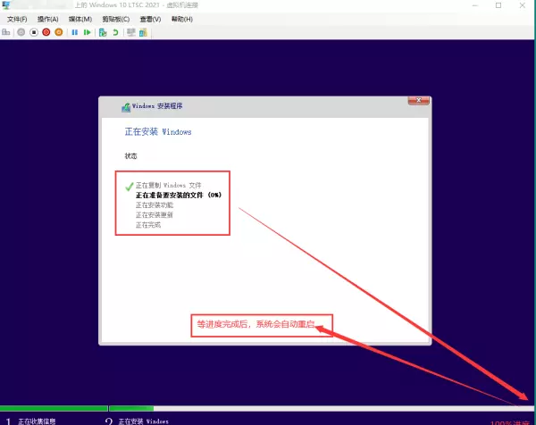Click the enhanced session monitor icon
This screenshot has width=536, height=425.
(x=131, y=32)
